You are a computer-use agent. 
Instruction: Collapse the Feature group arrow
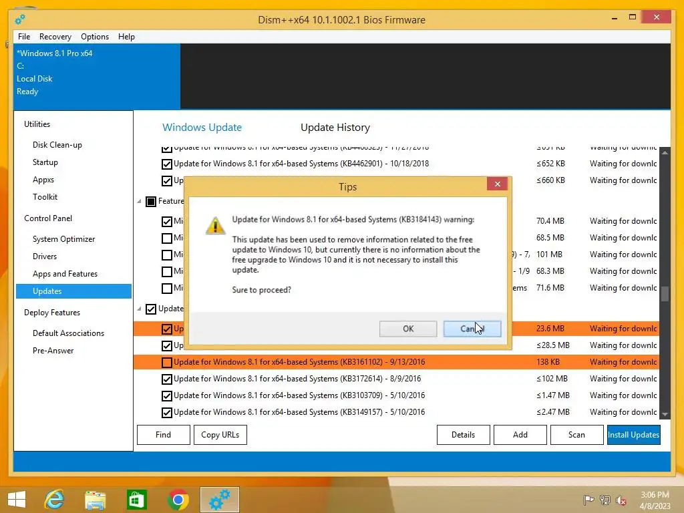139,202
